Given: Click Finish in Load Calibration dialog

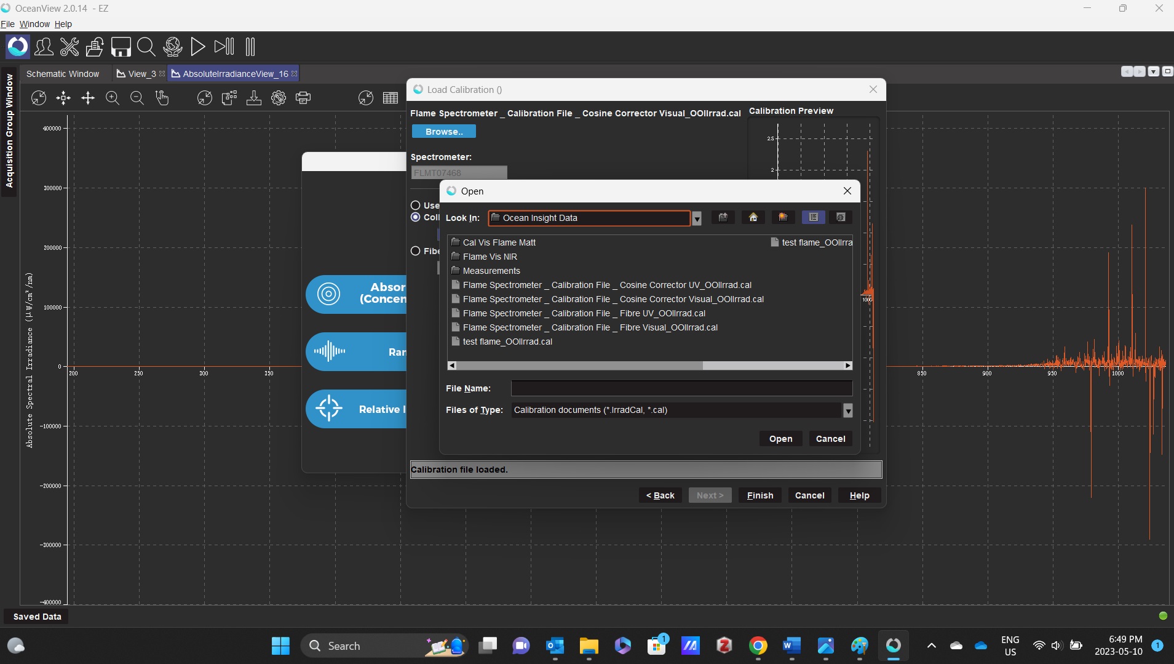Looking at the screenshot, I should [x=760, y=495].
